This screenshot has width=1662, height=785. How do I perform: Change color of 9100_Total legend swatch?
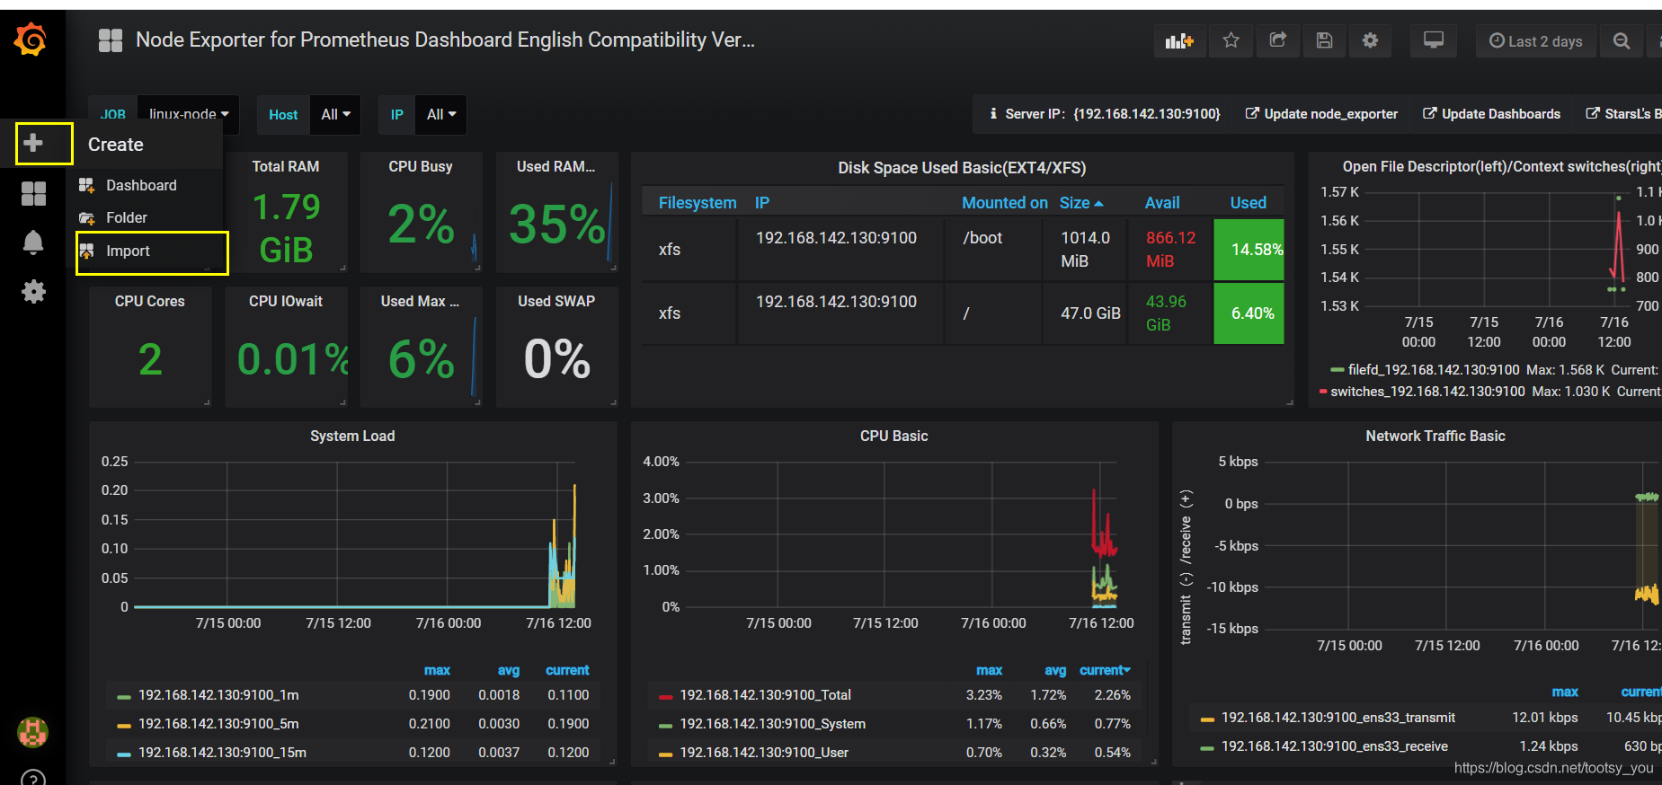pos(665,697)
